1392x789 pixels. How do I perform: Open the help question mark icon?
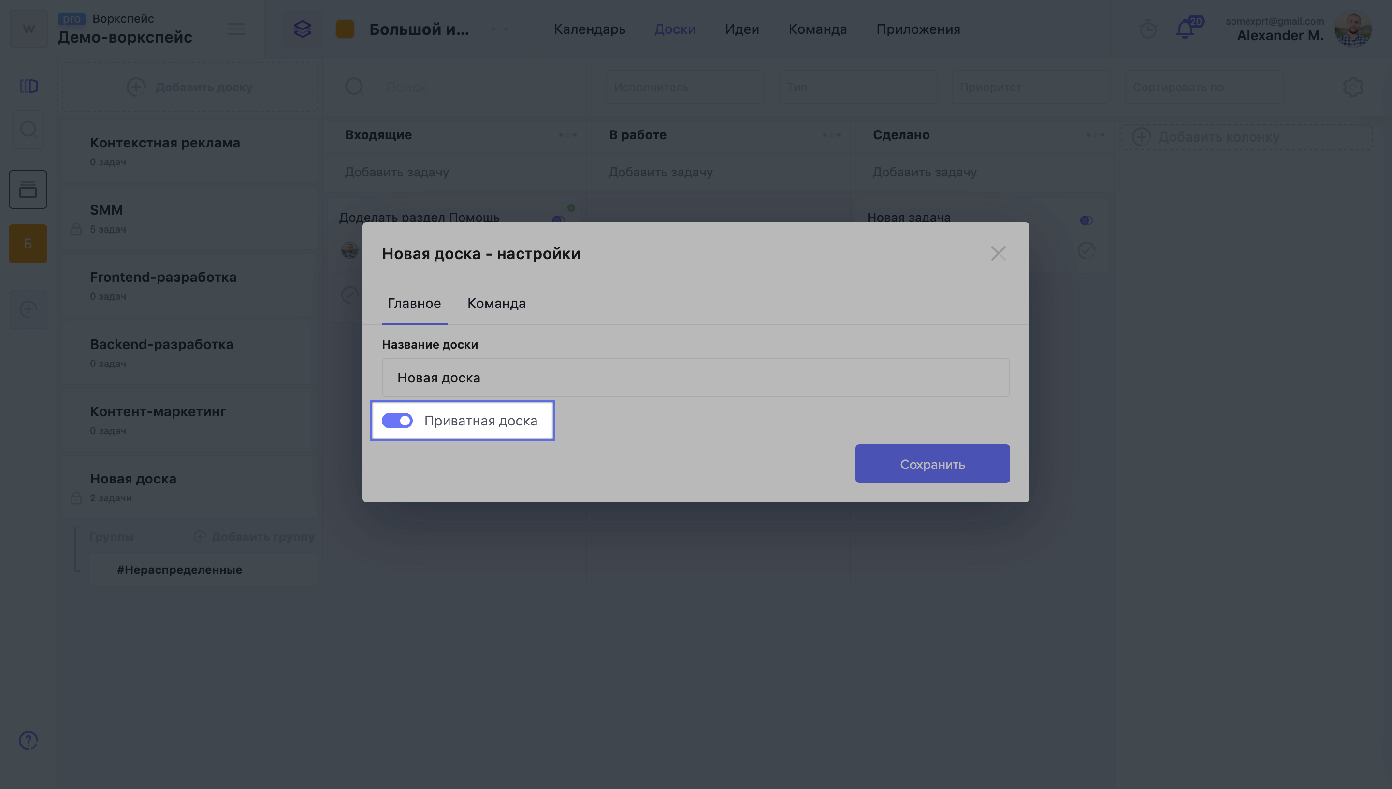tap(28, 740)
